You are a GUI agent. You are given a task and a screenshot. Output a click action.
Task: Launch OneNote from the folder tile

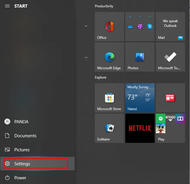[x=140, y=27]
